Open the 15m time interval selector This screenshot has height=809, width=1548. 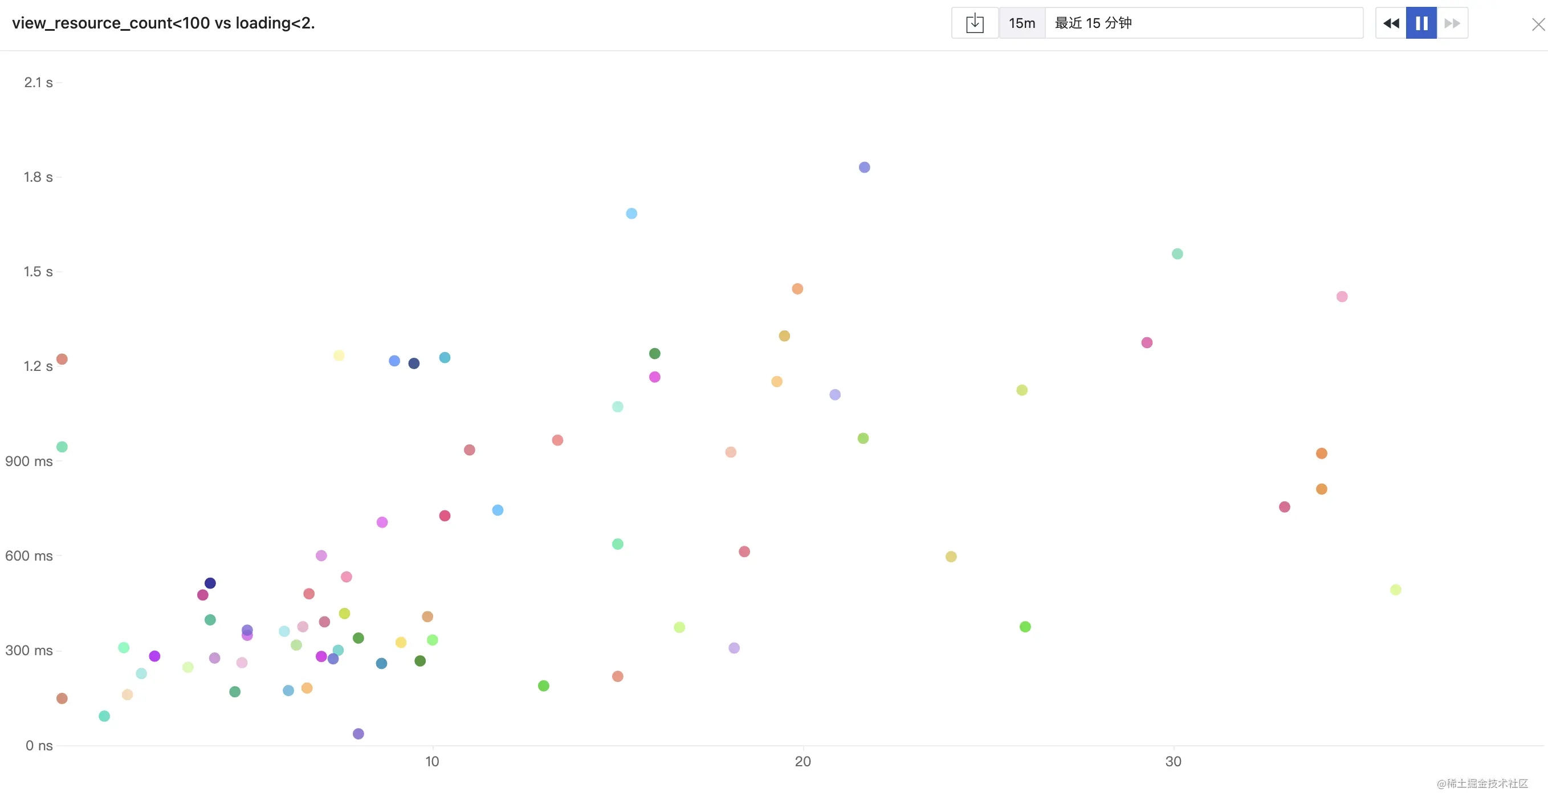(1022, 23)
